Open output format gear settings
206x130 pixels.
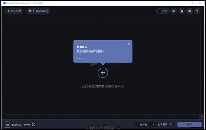click(34, 125)
